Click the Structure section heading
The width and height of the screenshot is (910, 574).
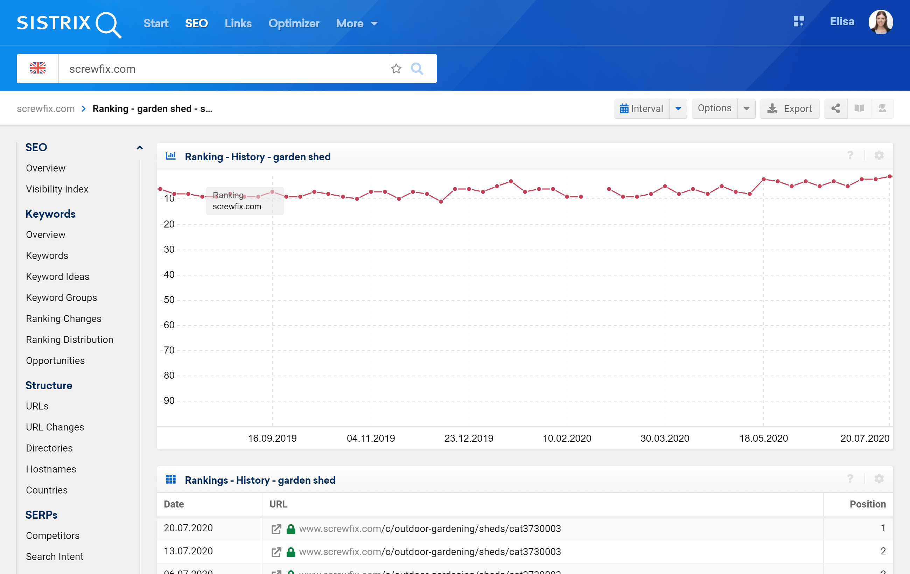click(49, 385)
